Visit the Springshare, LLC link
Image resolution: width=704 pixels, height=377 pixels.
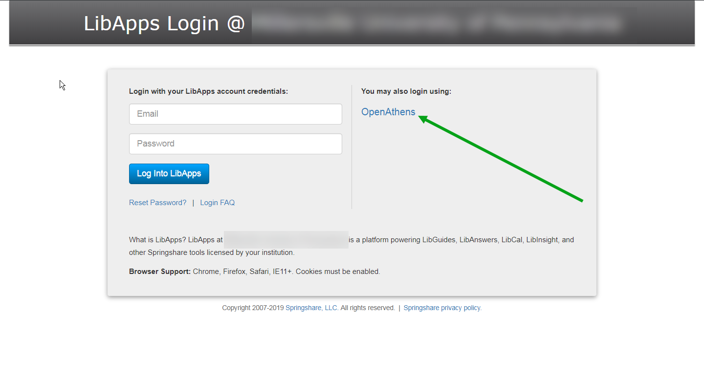click(312, 308)
